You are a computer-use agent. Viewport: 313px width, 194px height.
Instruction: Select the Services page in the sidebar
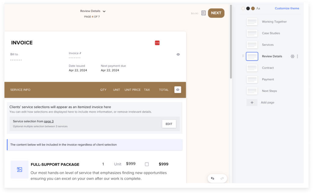pos(267,45)
